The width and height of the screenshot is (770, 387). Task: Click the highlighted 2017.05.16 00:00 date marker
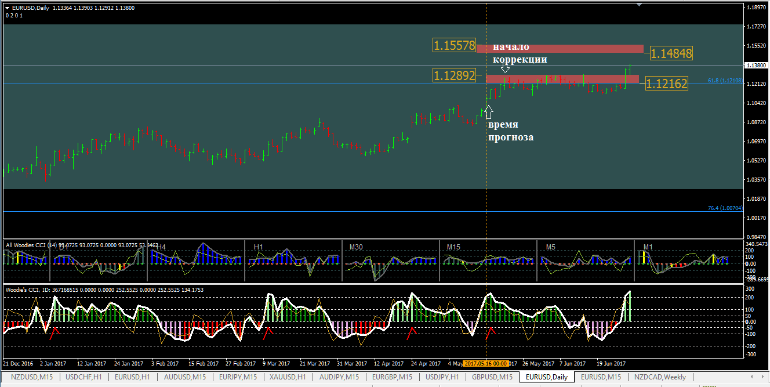click(485, 364)
